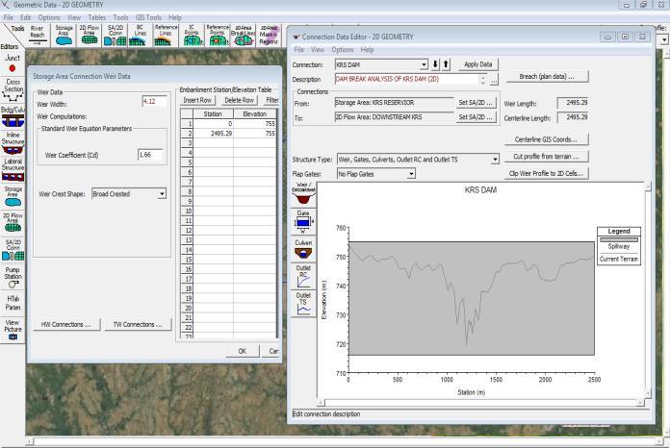This screenshot has width=670, height=448.
Task: Select the Storage Area tool in toolbar
Action: [x=64, y=36]
